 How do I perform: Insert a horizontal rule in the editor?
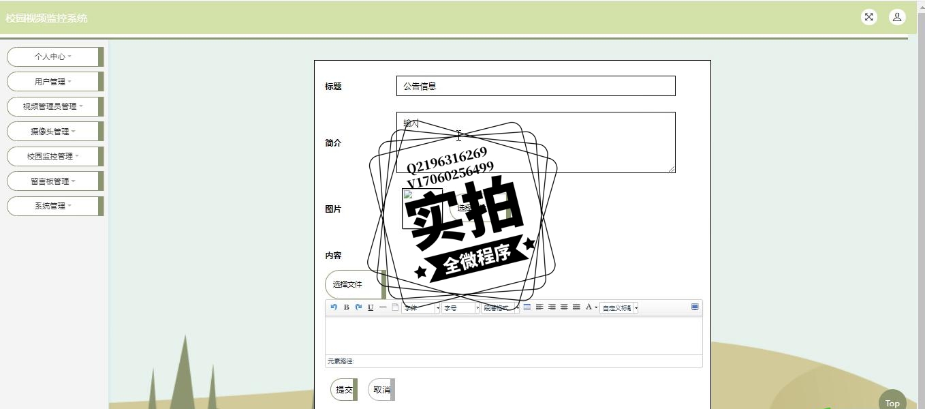[383, 307]
